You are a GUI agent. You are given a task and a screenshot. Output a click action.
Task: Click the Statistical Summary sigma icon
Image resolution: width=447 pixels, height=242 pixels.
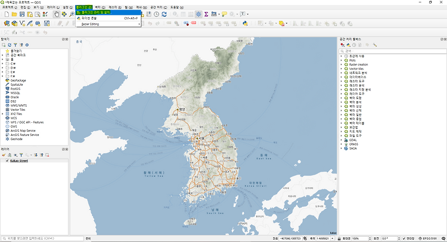click(x=206, y=14)
